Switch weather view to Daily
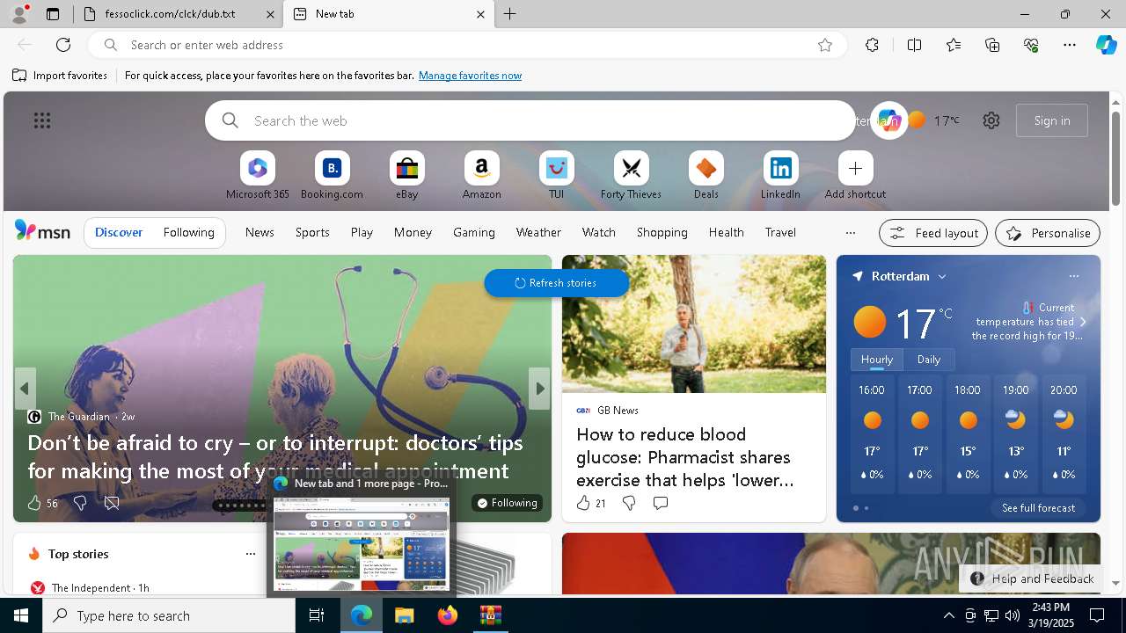The height and width of the screenshot is (633, 1126). (x=929, y=360)
